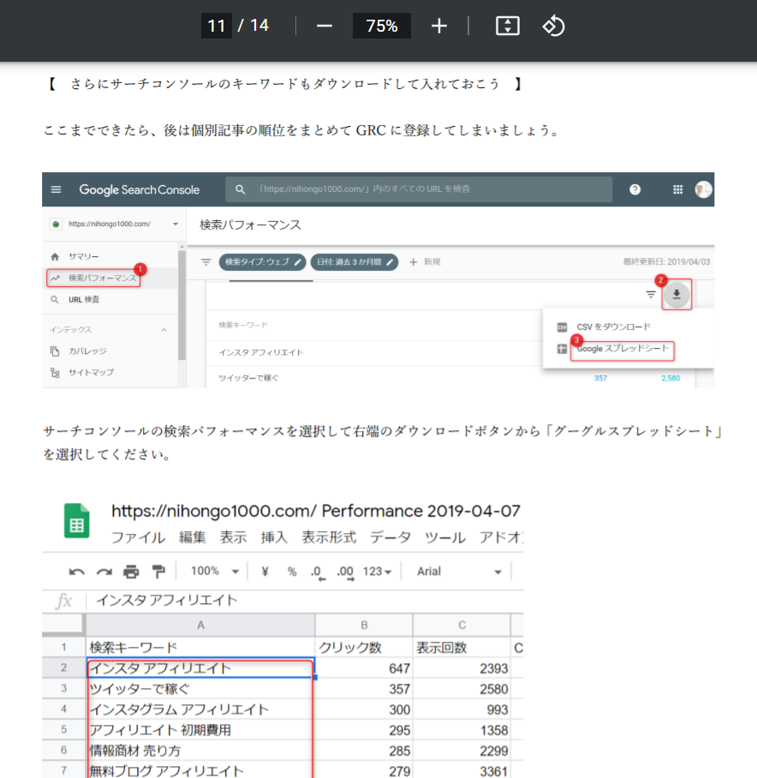Open the Search Console hamburger menu
757x778 pixels.
pyautogui.click(x=57, y=189)
